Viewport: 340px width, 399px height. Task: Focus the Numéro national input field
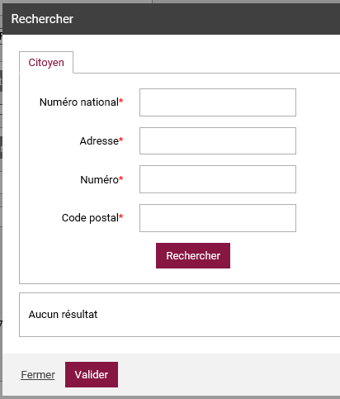[x=218, y=102]
